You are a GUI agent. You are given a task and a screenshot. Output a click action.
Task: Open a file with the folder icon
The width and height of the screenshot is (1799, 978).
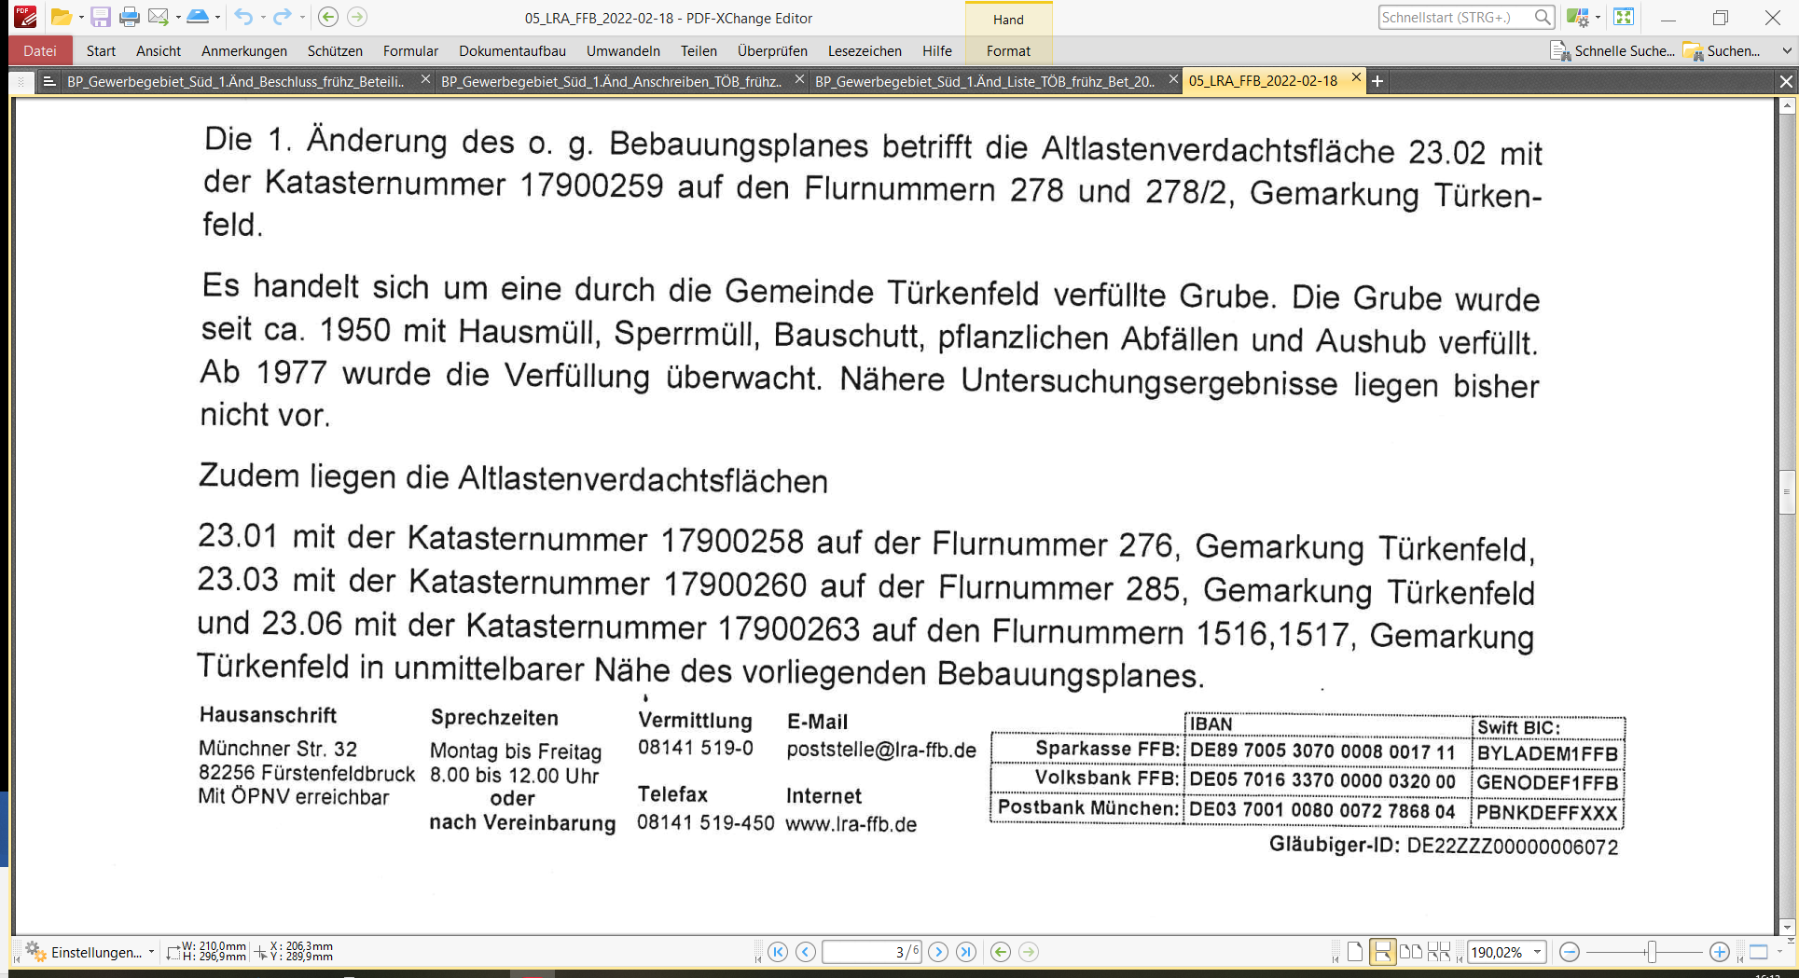click(x=61, y=17)
